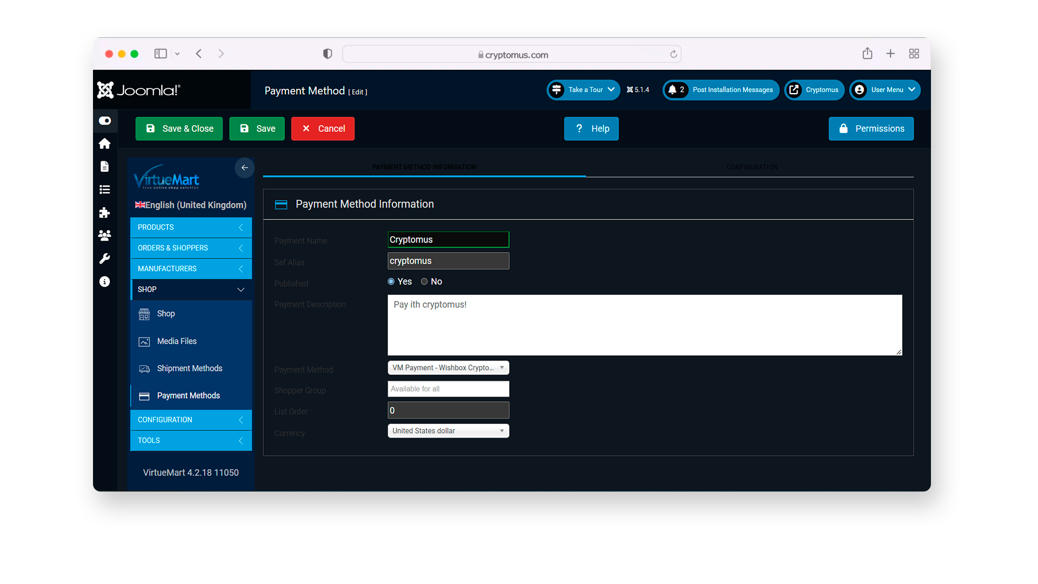Click on the Payment Name input field
The width and height of the screenshot is (1038, 584).
(x=448, y=240)
